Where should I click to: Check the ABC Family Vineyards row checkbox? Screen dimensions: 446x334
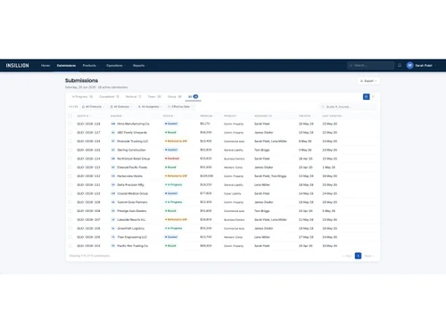point(70,133)
